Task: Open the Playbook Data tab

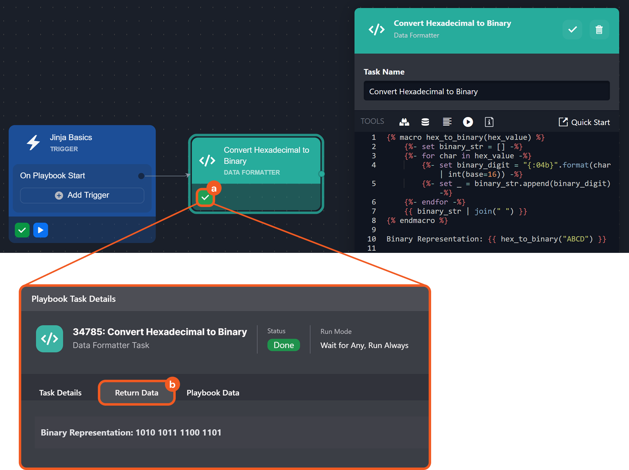Action: point(213,393)
